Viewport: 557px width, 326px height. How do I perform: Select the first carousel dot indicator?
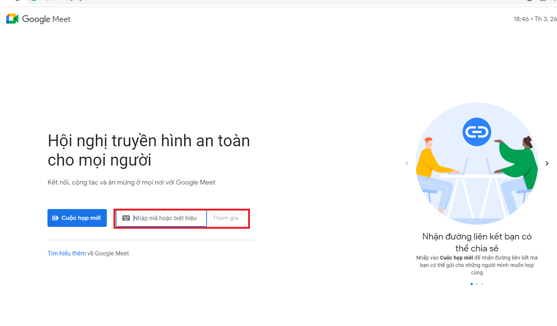coord(472,284)
